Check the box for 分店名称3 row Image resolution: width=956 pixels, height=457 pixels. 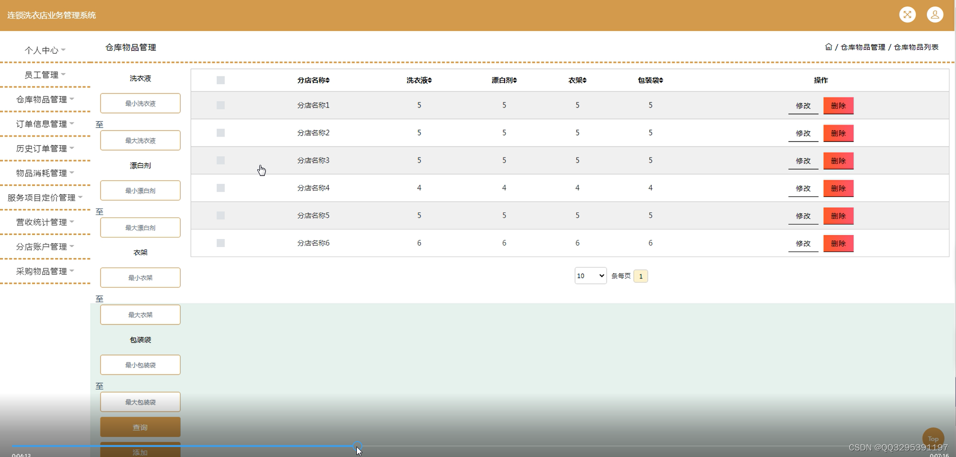tap(221, 160)
